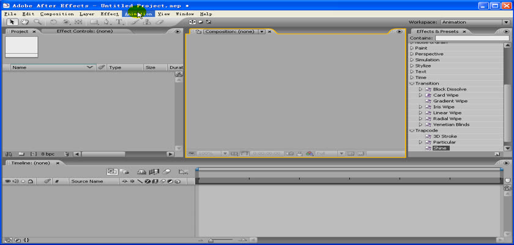The image size is (514, 245).
Task: Select the Rectangular Mask tool
Action: pyautogui.click(x=94, y=22)
